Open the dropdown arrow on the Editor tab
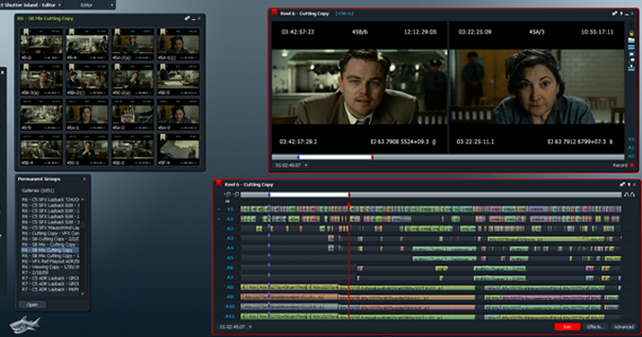This screenshot has width=642, height=337. click(112, 5)
